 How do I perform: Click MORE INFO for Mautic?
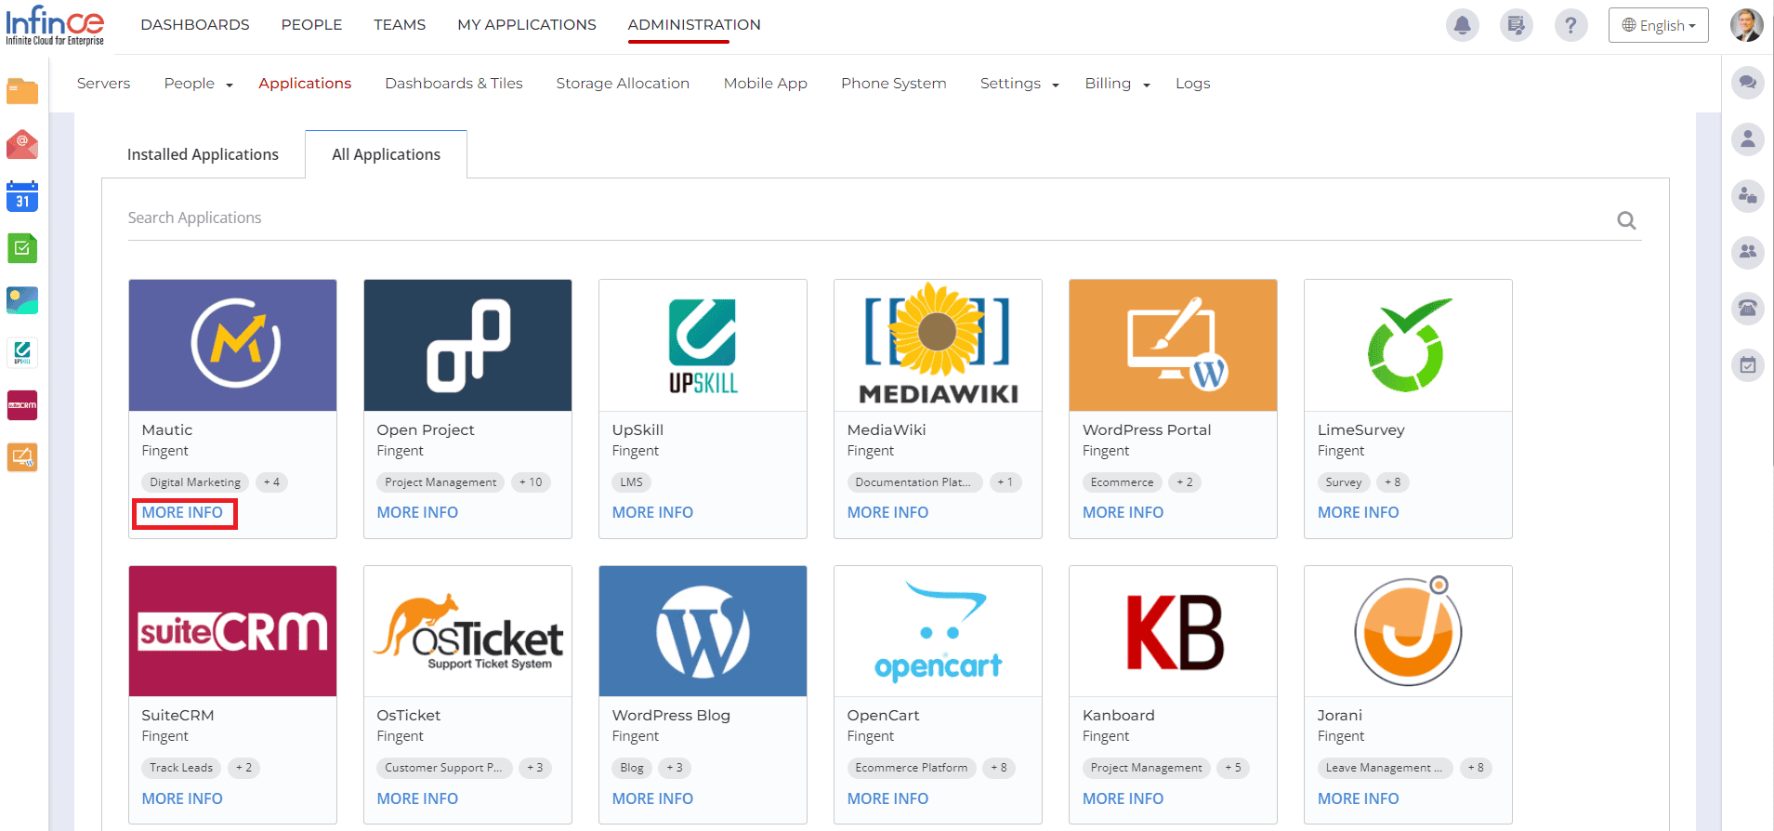(x=182, y=512)
